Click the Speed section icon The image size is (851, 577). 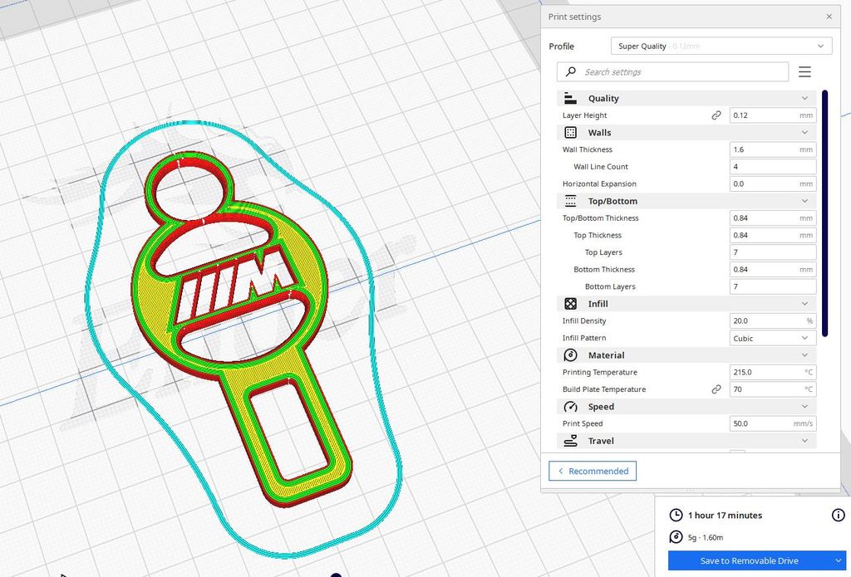point(570,407)
